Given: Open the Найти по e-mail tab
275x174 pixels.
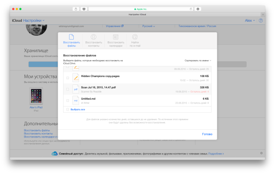Looking at the screenshot, I should 135,40.
